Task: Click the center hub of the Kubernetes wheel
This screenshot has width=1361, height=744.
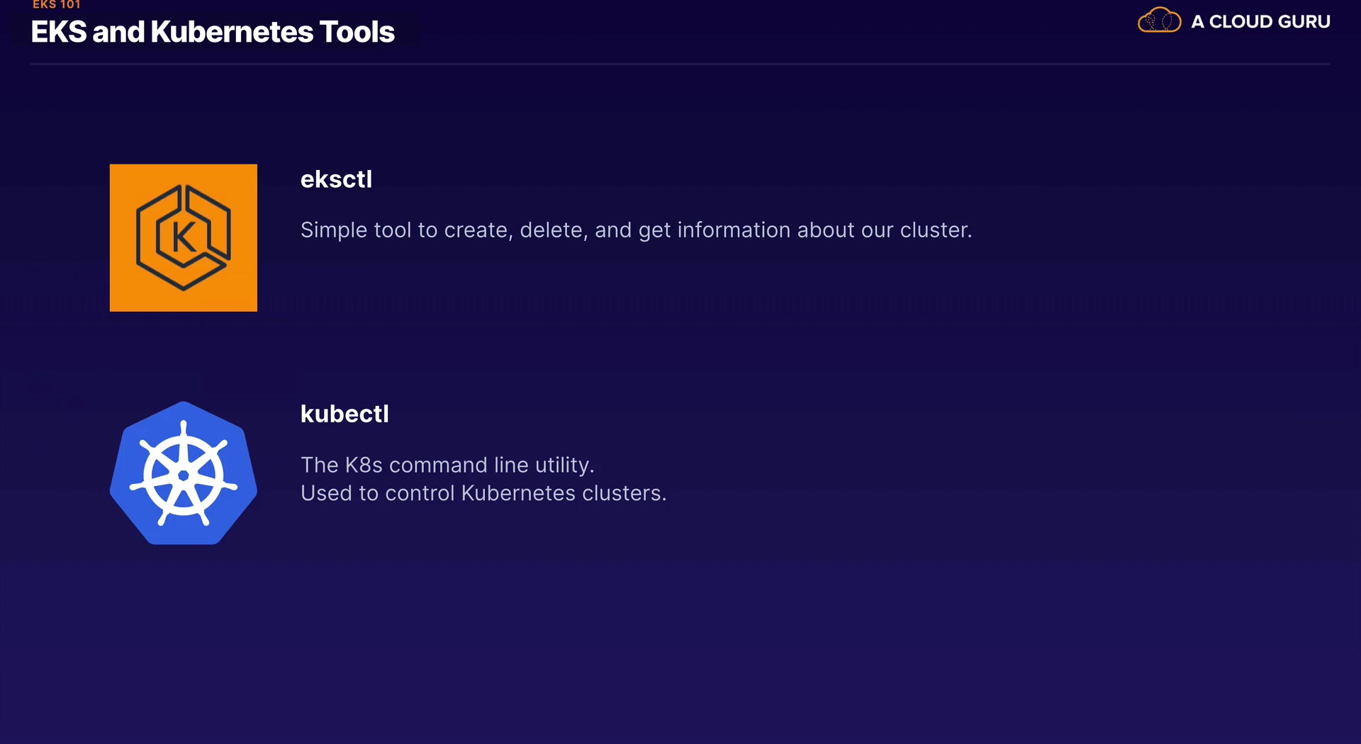Action: [x=183, y=475]
